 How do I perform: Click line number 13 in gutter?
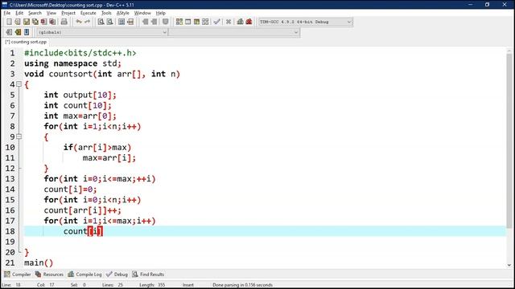click(10, 179)
